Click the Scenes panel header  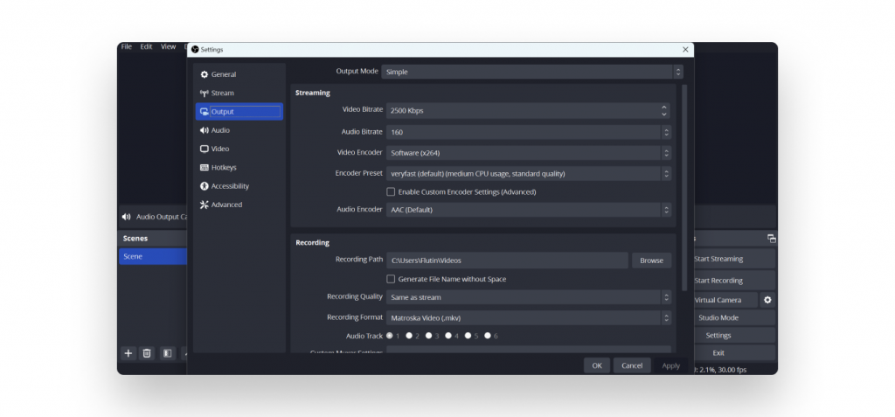pos(152,238)
